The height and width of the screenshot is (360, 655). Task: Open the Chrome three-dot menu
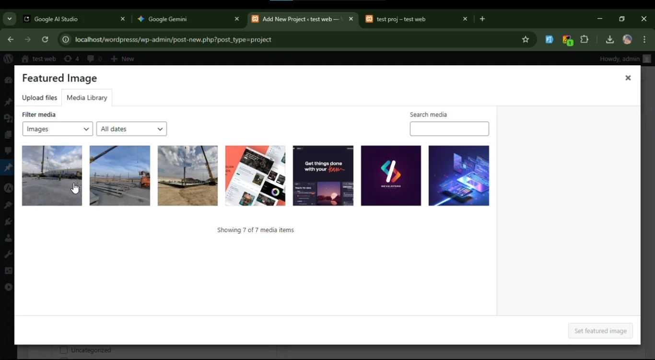pos(644,40)
